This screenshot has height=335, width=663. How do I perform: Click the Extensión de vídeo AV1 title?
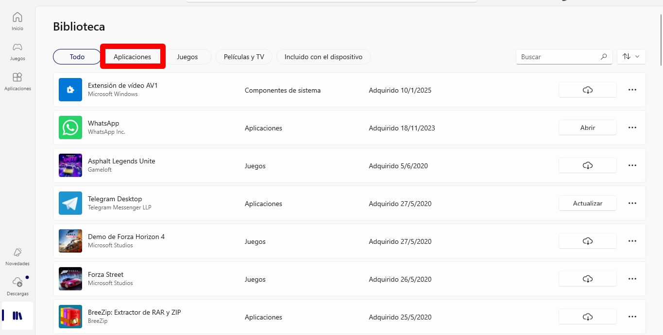(x=123, y=85)
